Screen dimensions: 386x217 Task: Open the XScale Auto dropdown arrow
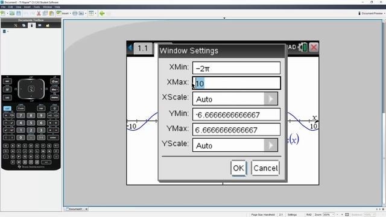(x=271, y=99)
